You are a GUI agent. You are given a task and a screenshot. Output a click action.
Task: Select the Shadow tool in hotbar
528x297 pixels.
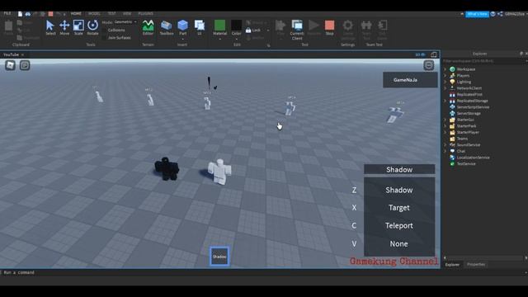tap(219, 257)
